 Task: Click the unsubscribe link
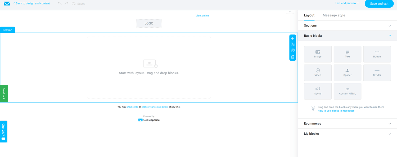click(x=132, y=107)
